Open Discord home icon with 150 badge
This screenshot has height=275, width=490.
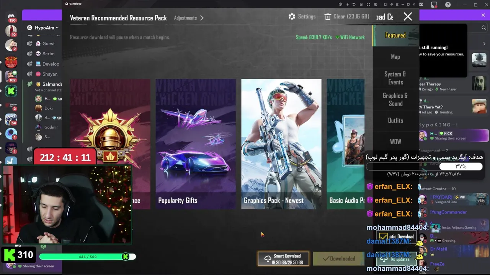11,17
